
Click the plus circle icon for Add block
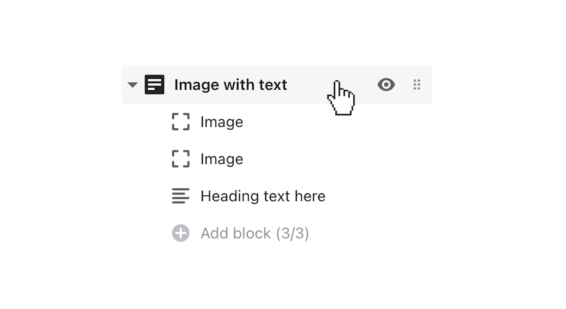(x=180, y=233)
